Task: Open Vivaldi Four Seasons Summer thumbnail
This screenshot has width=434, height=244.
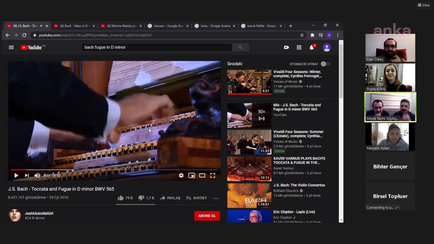Action: click(x=249, y=142)
